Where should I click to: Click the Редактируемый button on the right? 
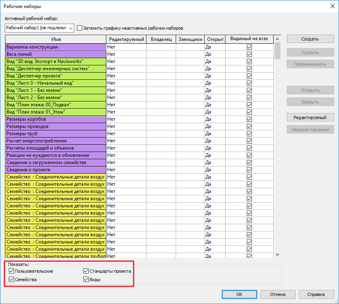click(310, 118)
